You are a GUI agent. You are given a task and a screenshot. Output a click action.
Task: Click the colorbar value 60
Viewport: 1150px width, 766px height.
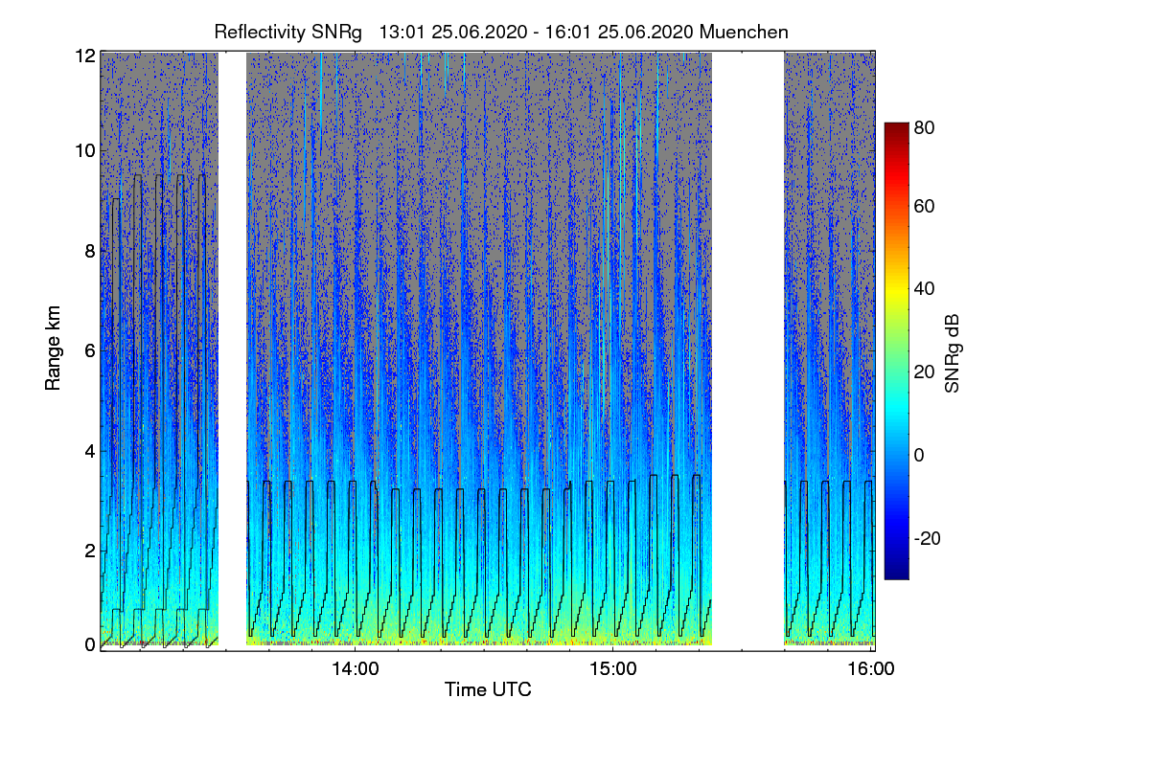924,206
